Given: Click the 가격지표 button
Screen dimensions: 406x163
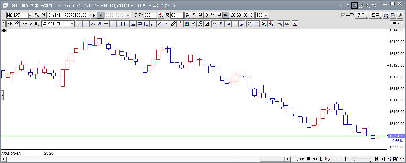Looking at the screenshot, I should pos(30,24).
